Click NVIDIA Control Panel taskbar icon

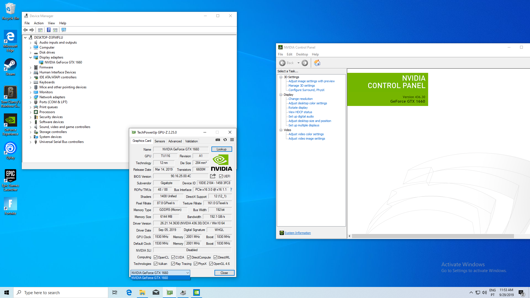(x=197, y=292)
